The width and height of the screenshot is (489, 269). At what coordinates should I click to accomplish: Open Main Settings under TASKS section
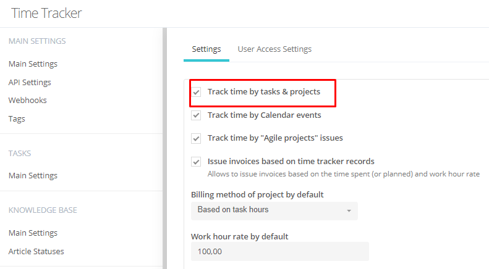pyautogui.click(x=33, y=176)
